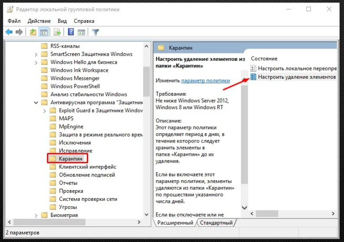This screenshot has width=344, height=242.
Task: Click the Back arrow toolbar icon
Action: coord(9,32)
